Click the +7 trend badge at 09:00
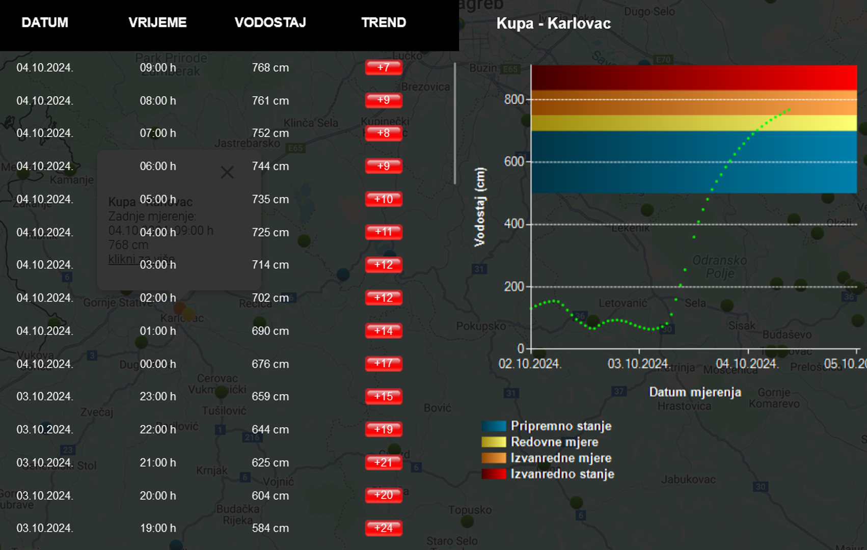The image size is (867, 550). 383,68
